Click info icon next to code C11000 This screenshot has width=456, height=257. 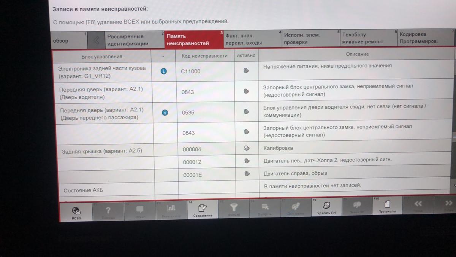pyautogui.click(x=164, y=71)
